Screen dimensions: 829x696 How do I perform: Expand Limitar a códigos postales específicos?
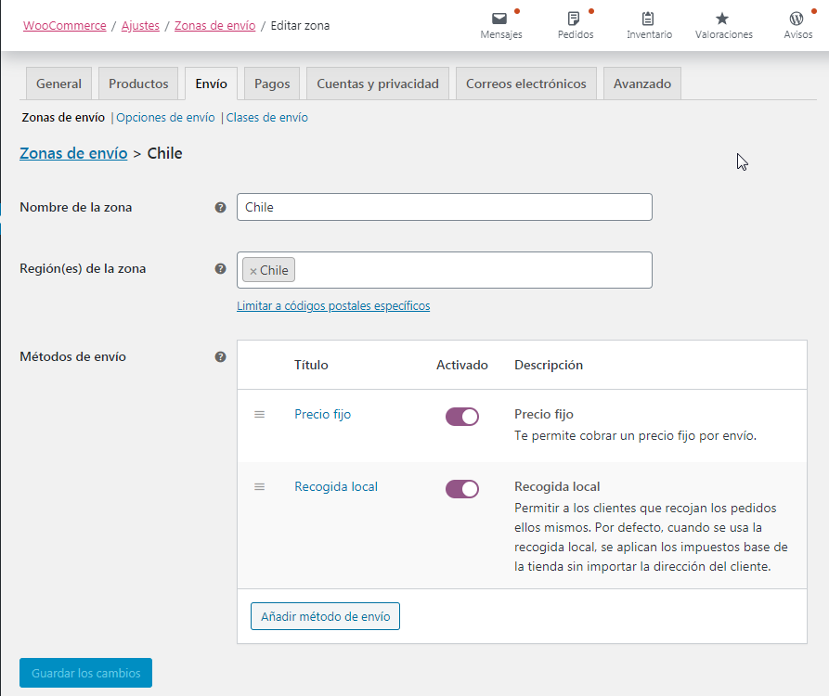click(333, 306)
